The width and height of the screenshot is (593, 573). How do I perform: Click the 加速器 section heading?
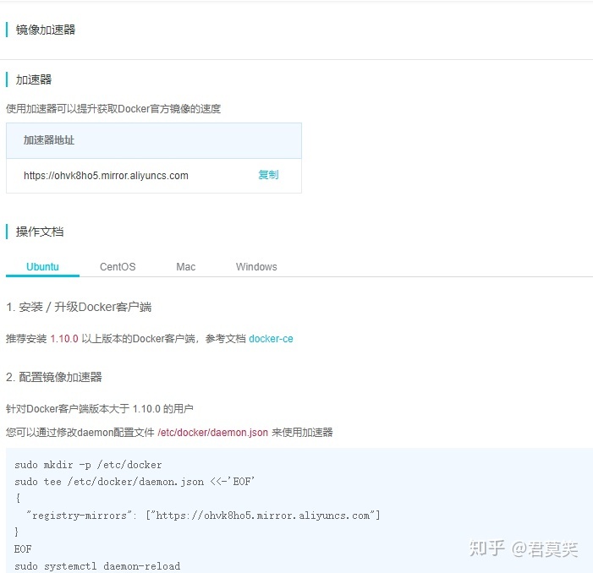[34, 79]
